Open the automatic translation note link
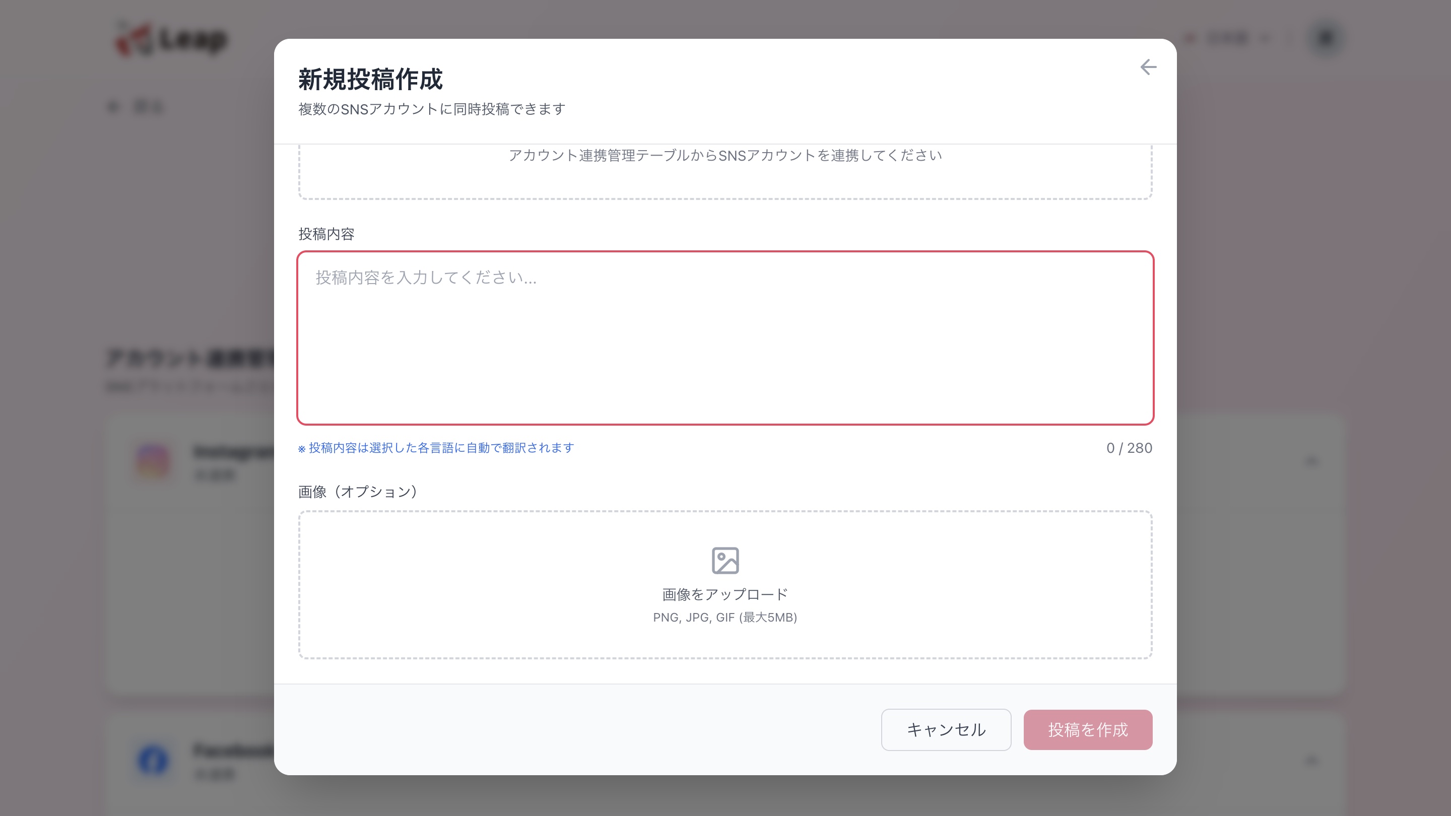Viewport: 1451px width, 816px height. pyautogui.click(x=435, y=448)
